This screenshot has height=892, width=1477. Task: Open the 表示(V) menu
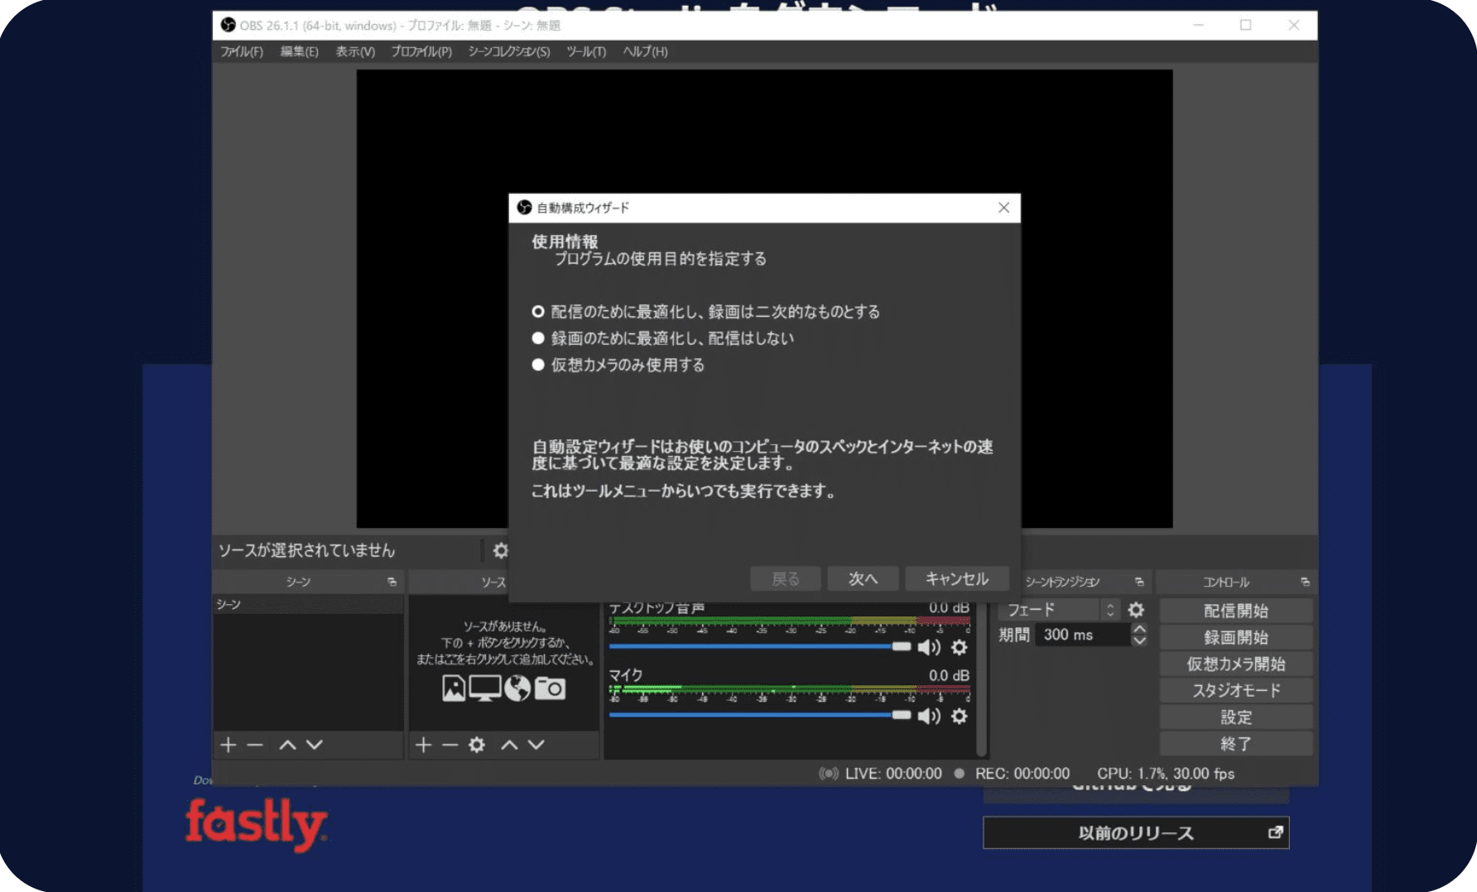[355, 51]
